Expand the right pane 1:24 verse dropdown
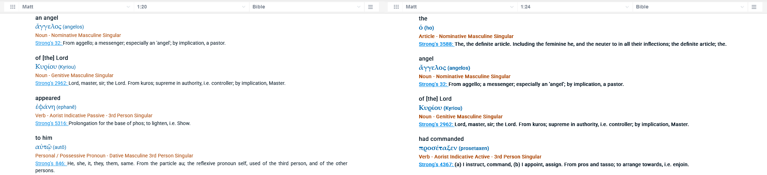 (x=575, y=7)
